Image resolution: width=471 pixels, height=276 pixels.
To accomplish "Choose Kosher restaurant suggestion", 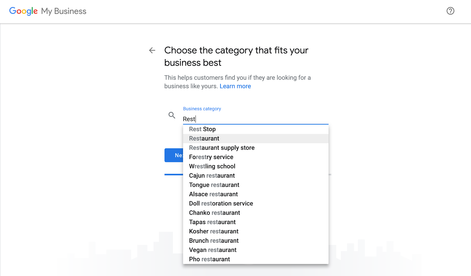I will (214, 231).
